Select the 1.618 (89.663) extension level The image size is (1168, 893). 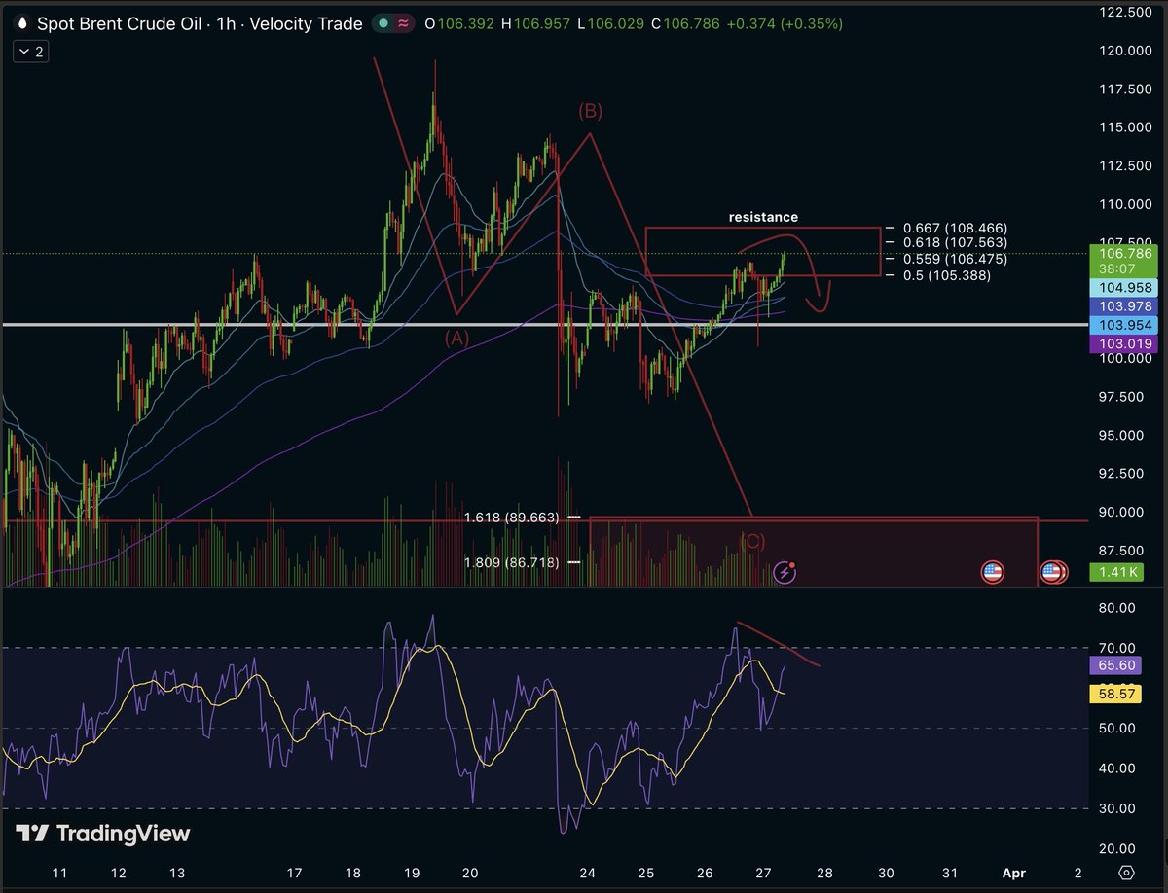pyautogui.click(x=512, y=518)
